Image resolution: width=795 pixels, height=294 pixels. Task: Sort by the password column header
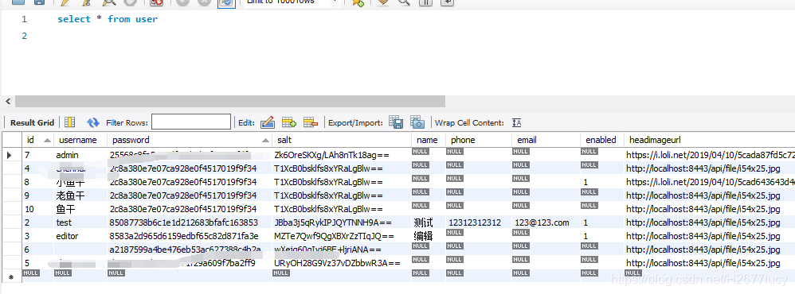(190, 140)
